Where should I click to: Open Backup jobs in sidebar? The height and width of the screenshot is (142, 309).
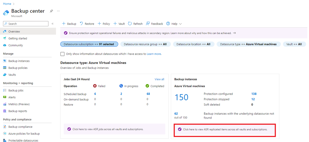[x=16, y=90]
